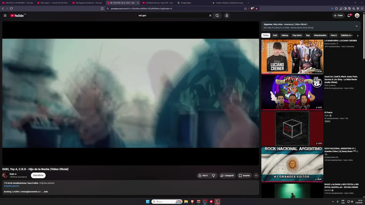Go to the YouTube home logo
Viewport: 365px width, 205px height.
[17, 15]
